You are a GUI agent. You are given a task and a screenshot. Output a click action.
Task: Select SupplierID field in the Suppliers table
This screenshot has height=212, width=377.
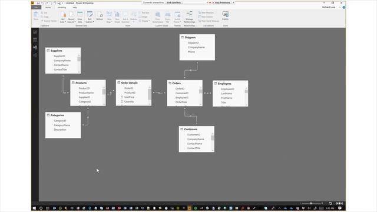(x=59, y=56)
